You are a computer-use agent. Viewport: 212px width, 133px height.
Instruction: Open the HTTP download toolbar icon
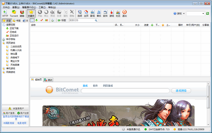pyautogui.click(x=5, y=13)
